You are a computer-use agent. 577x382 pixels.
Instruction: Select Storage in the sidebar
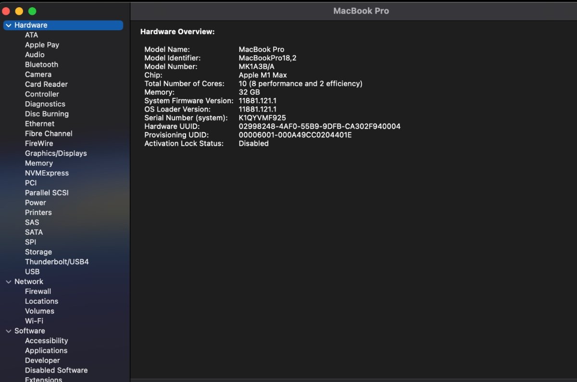click(38, 252)
